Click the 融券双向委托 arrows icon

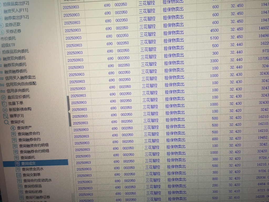(1, 66)
